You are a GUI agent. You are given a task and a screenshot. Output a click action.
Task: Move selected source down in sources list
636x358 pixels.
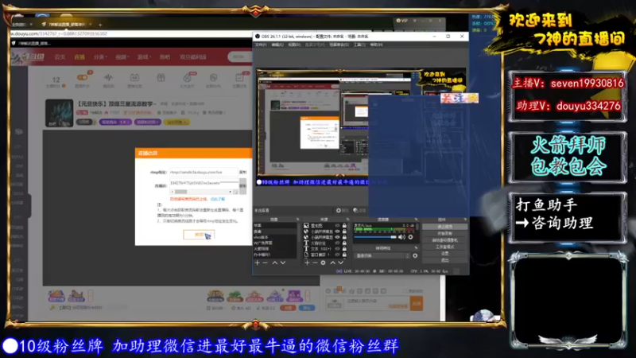[341, 263]
